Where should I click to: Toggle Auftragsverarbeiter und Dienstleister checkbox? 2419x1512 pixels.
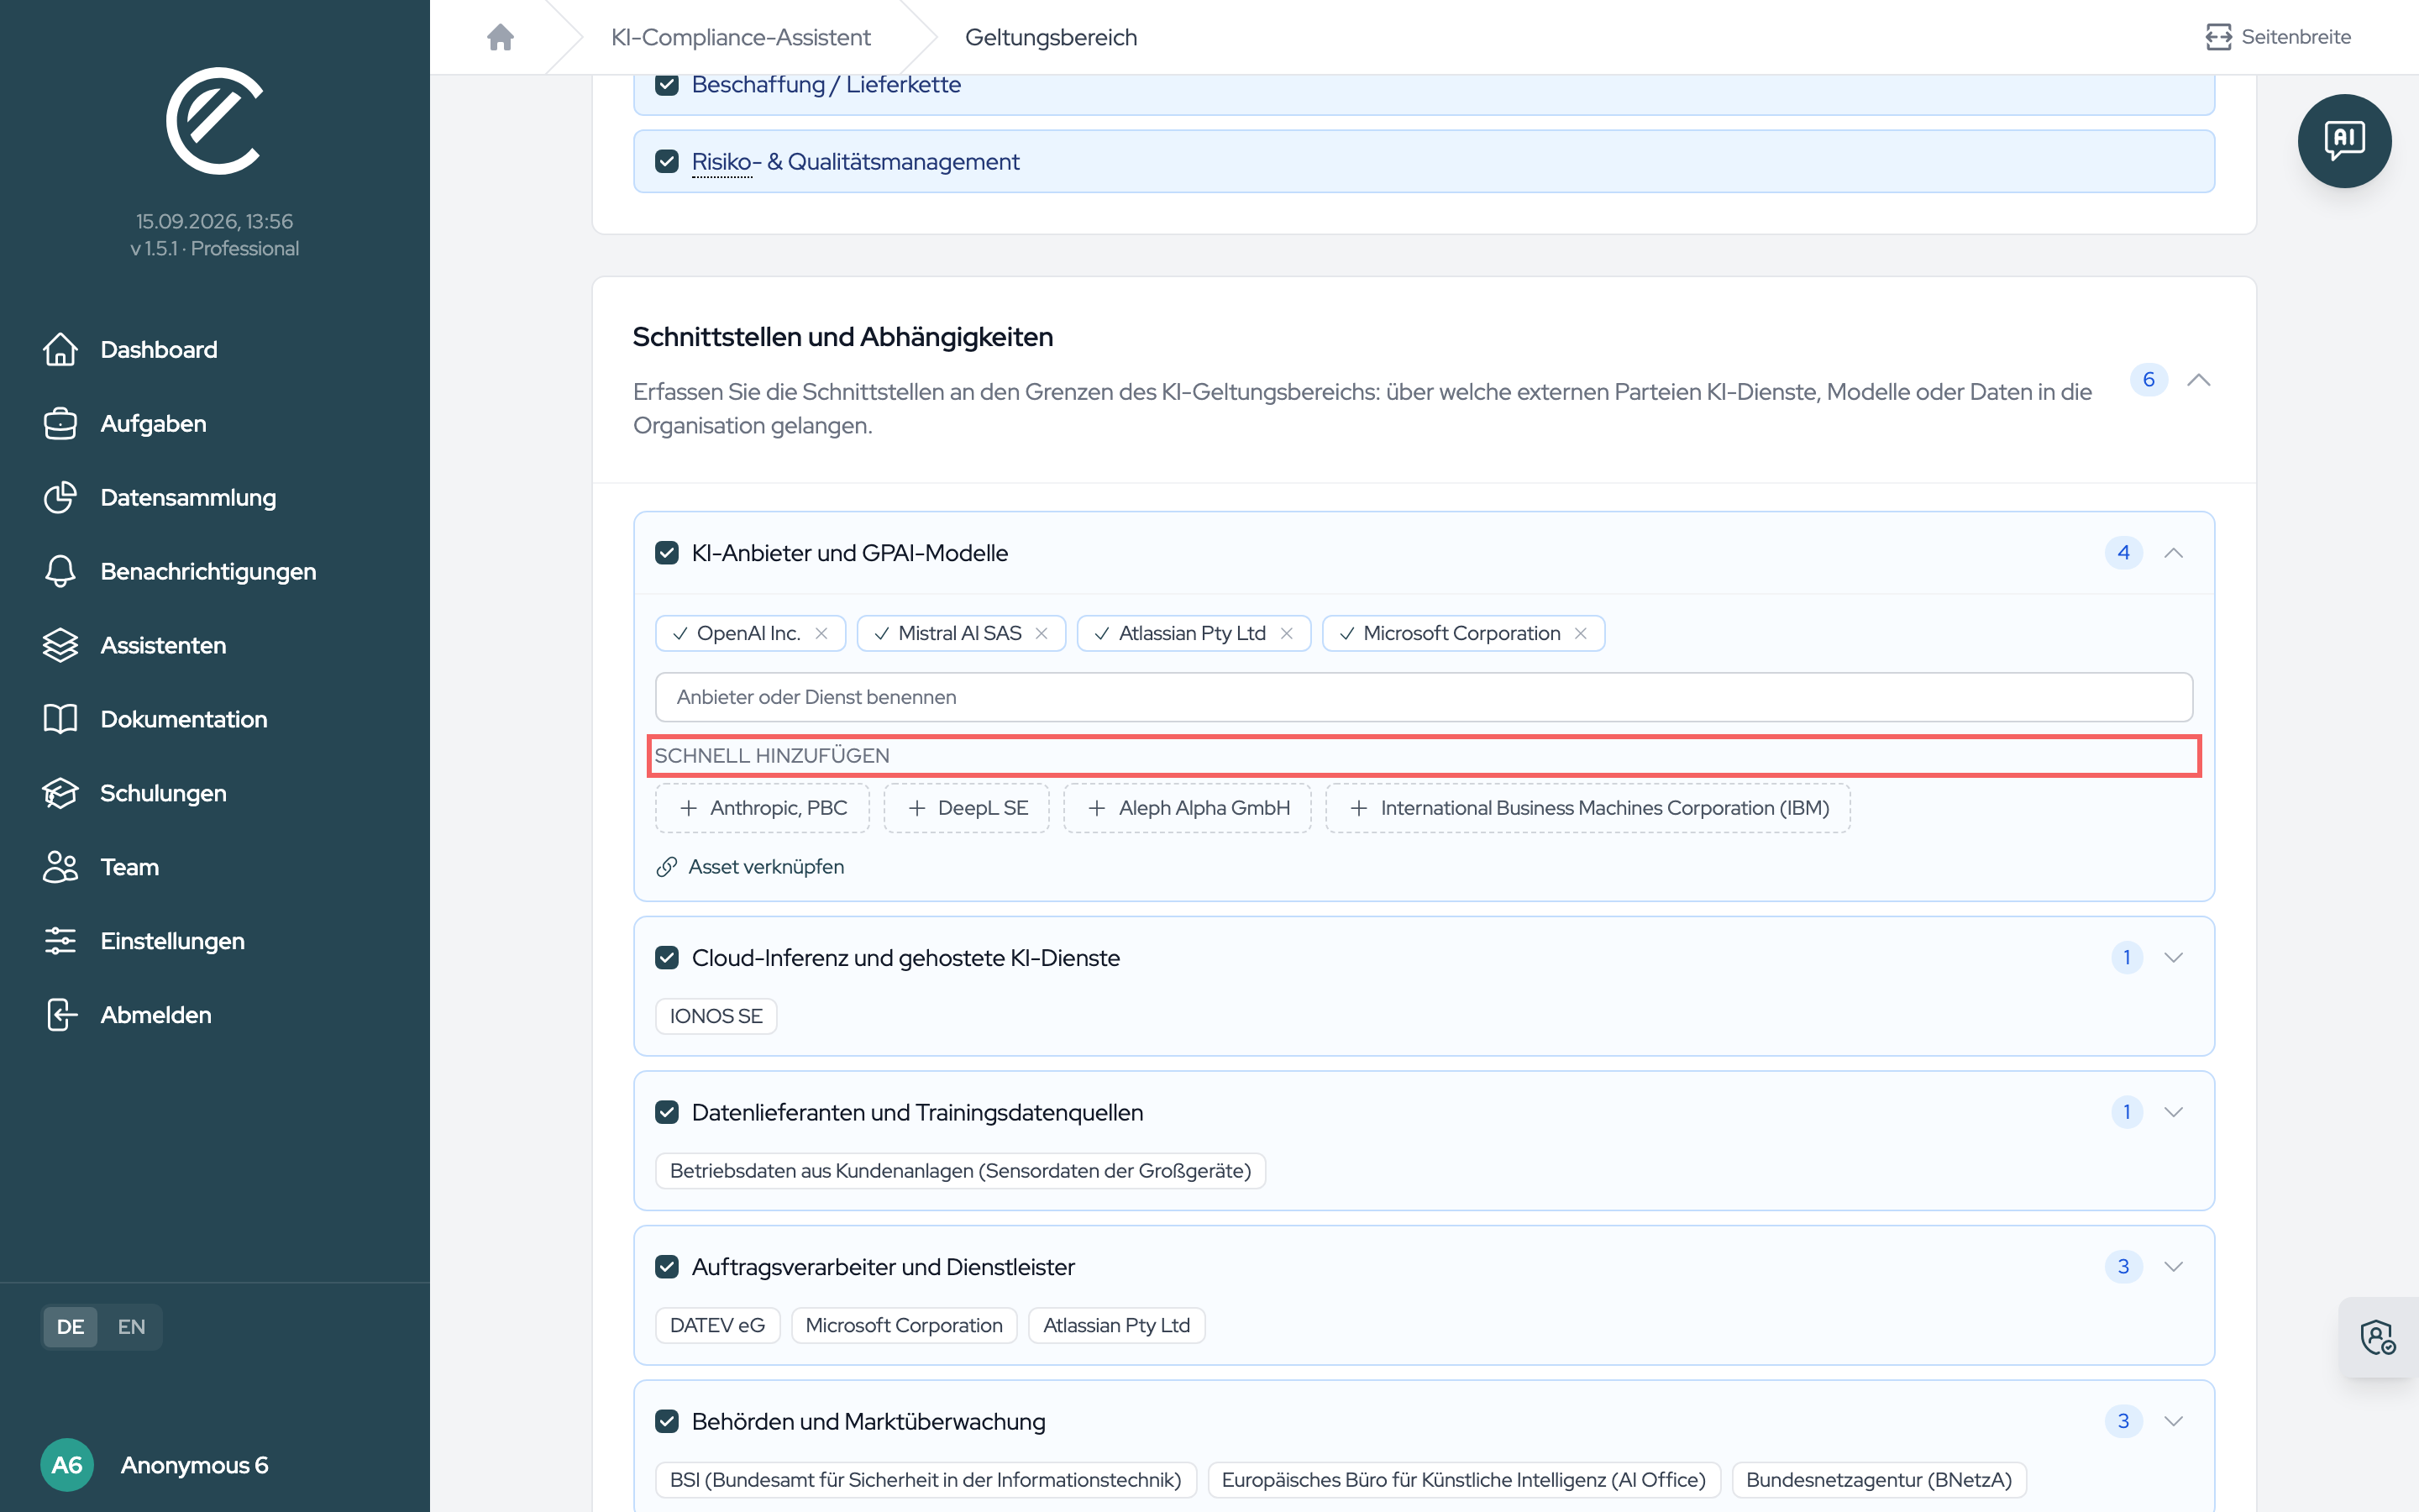pos(667,1267)
